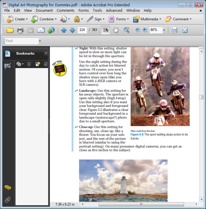This screenshot has width=206, height=209.
Task: Expand the Comment dropdown arrow
Action: point(191,19)
